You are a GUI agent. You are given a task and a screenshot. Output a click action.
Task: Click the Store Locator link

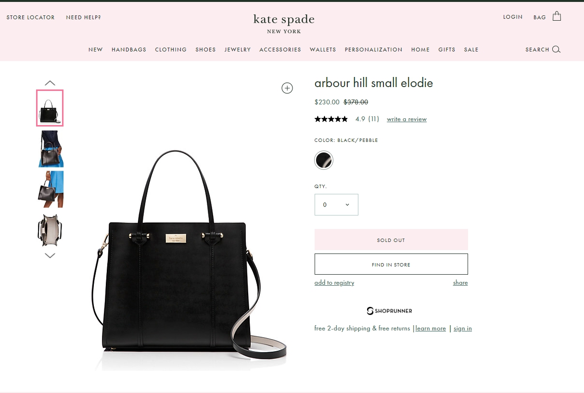pyautogui.click(x=31, y=17)
